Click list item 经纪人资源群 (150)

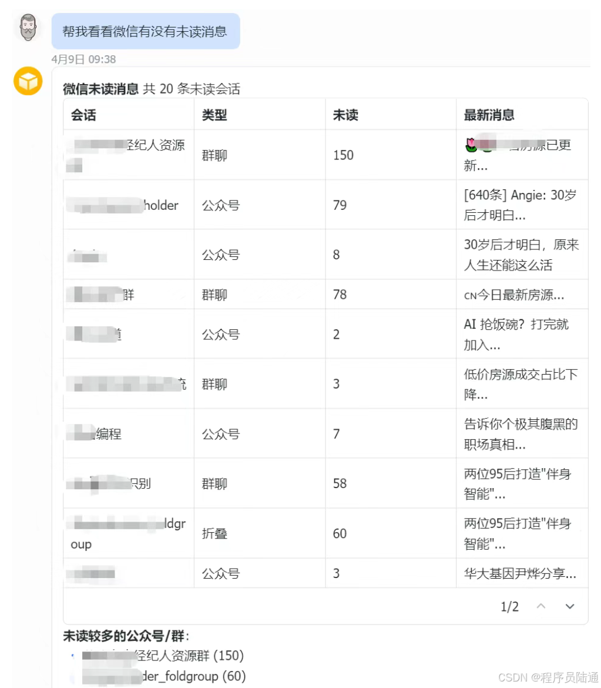tap(163, 656)
